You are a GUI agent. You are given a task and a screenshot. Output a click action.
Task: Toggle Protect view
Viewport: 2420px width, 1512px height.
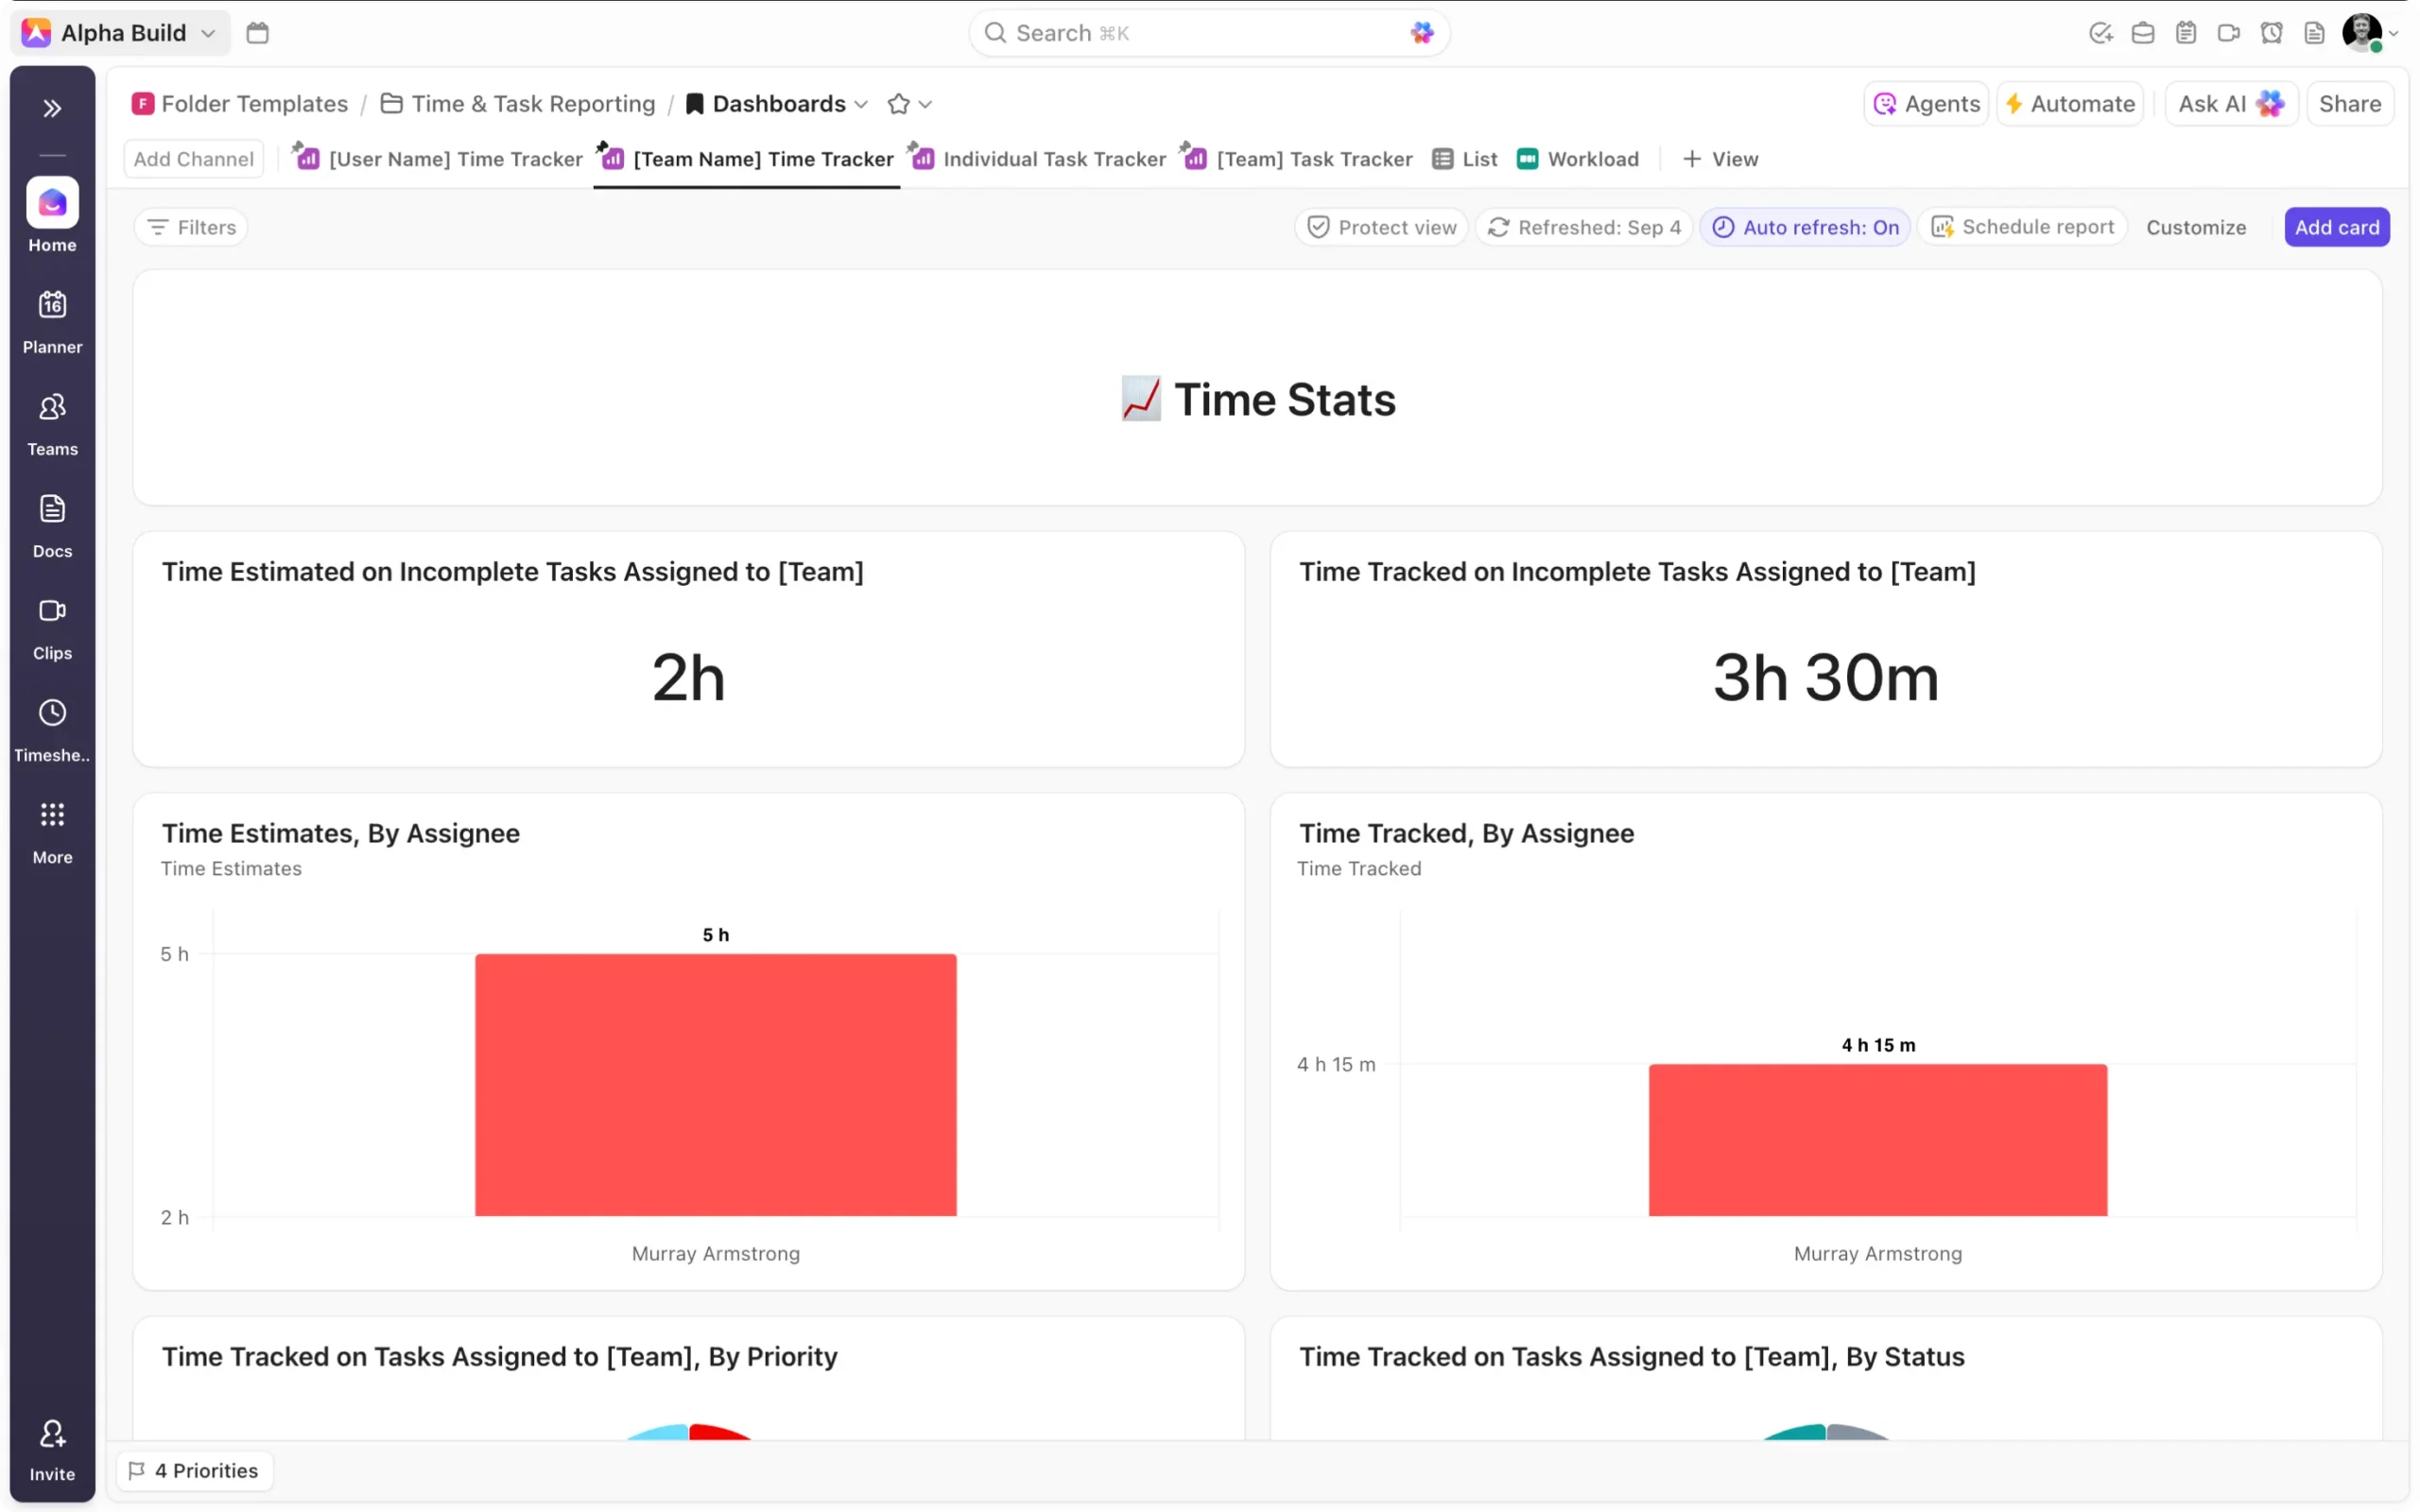click(x=1381, y=227)
